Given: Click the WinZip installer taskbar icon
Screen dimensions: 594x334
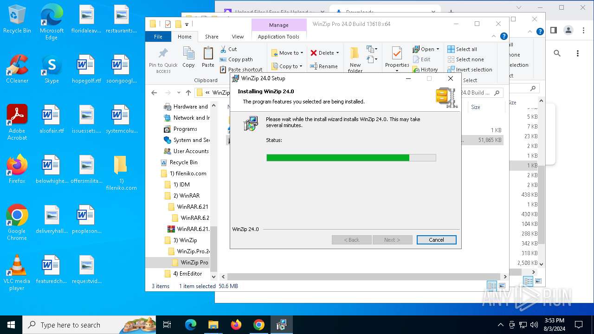Looking at the screenshot, I should point(281,325).
